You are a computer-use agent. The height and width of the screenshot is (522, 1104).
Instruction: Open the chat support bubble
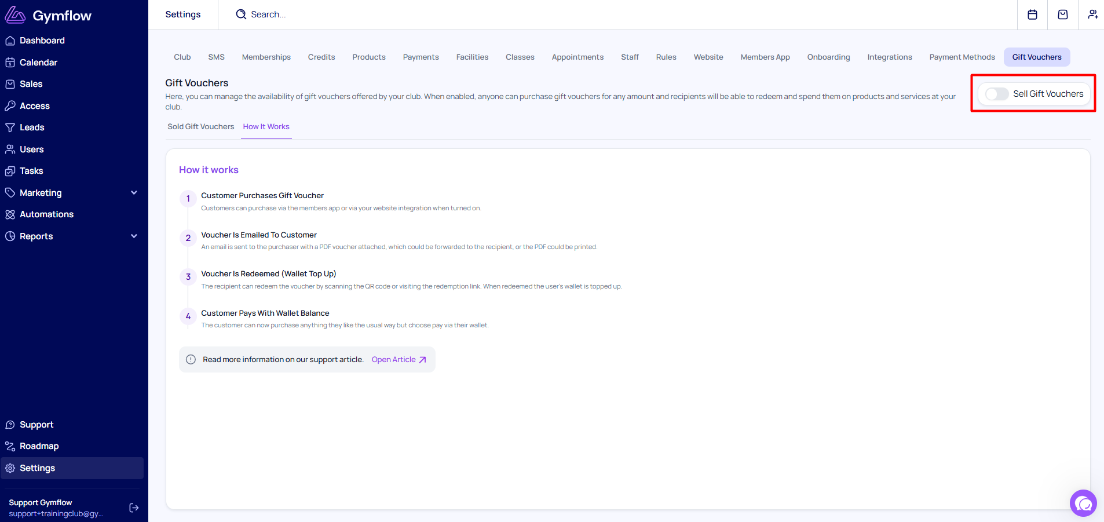(1083, 503)
